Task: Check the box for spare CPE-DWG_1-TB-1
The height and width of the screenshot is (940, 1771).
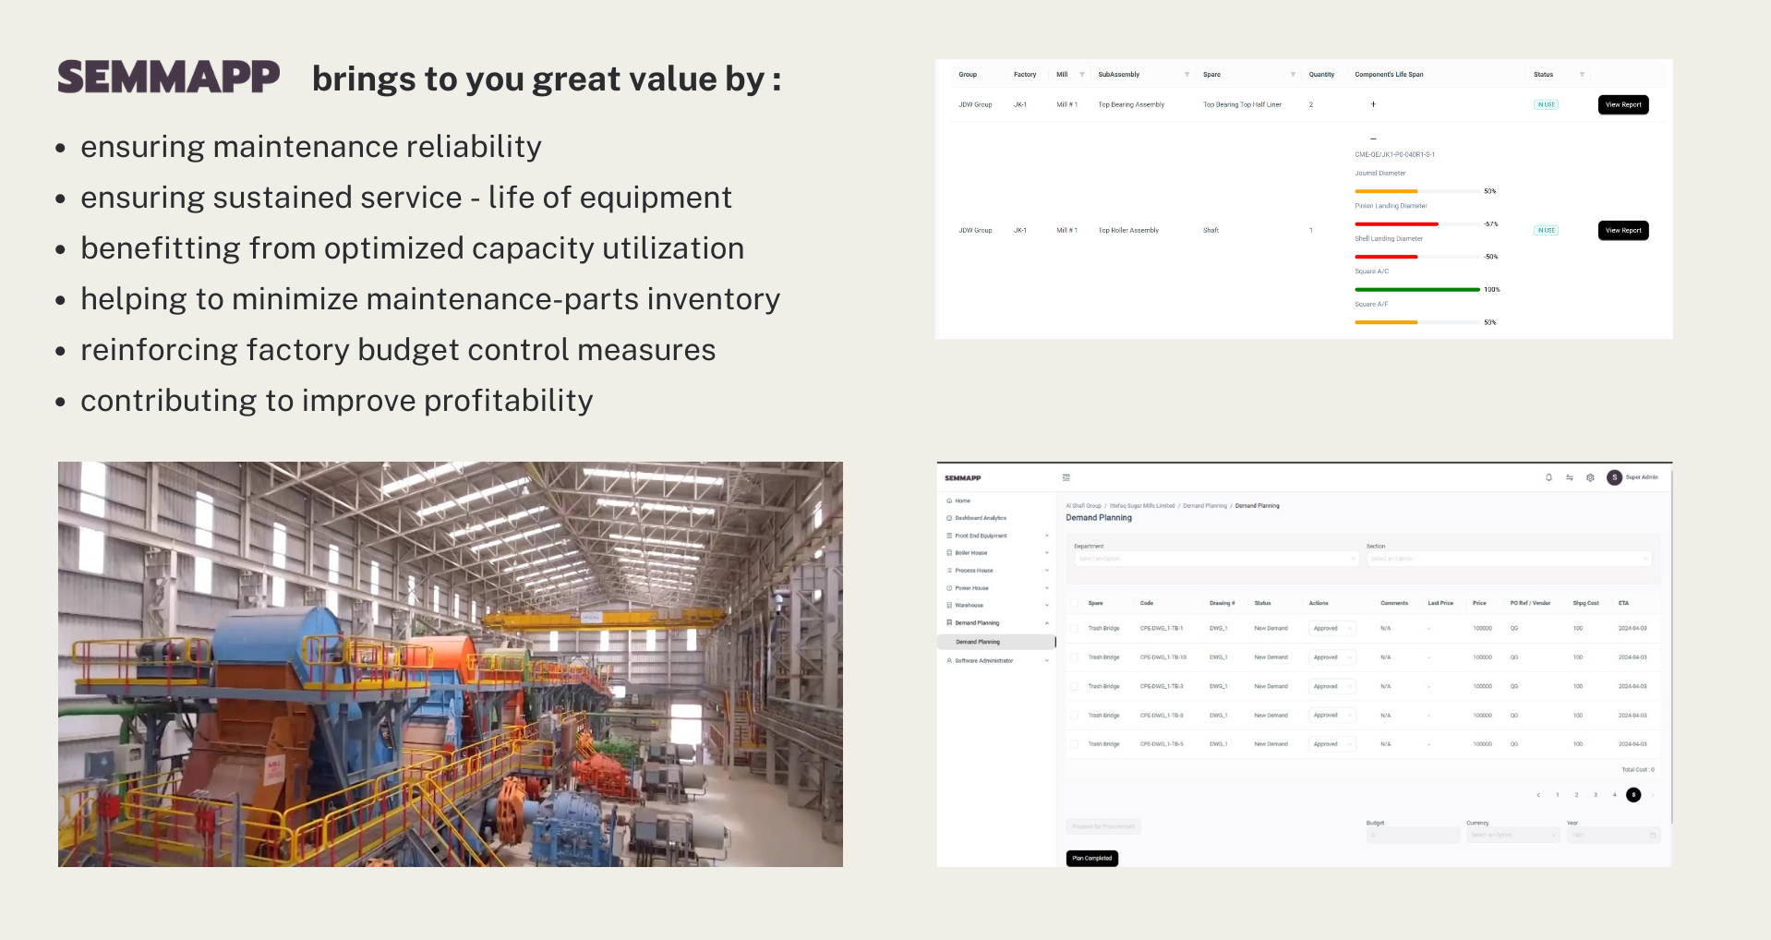Action: [x=1074, y=629]
